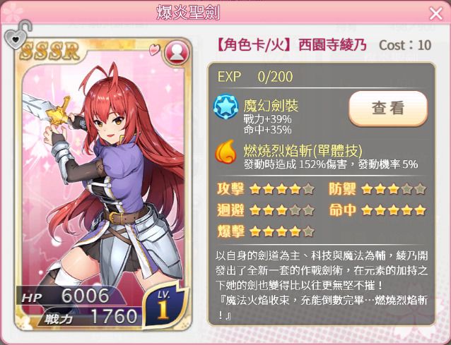The image size is (451, 345).
Task: Click the 命中 five-star rating
Action: (x=394, y=210)
